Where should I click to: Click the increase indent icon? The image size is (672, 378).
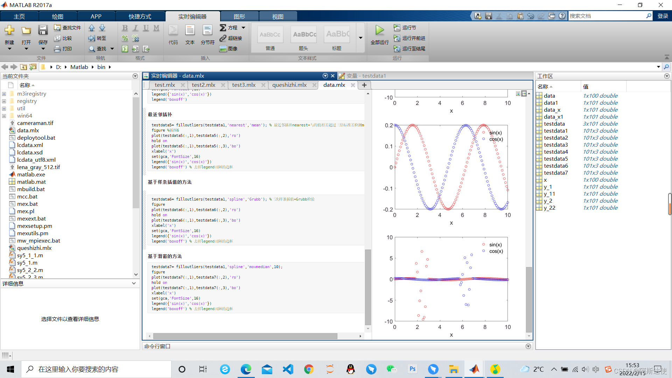point(135,49)
